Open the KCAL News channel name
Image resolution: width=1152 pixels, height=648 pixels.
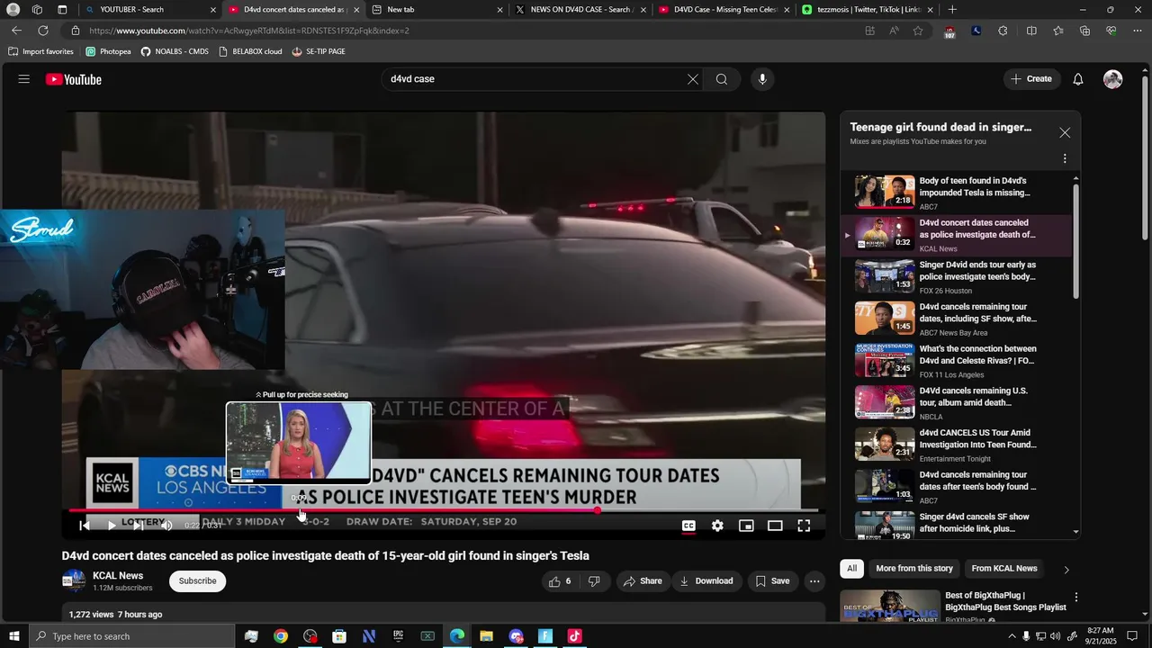point(118,576)
